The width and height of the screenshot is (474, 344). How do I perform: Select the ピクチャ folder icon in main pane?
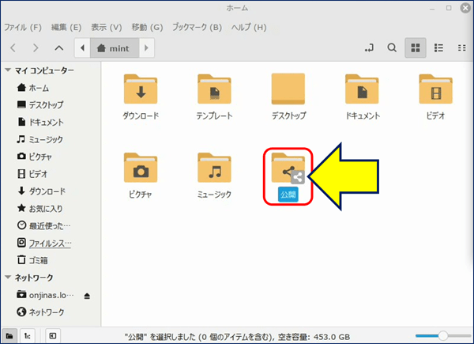141,168
